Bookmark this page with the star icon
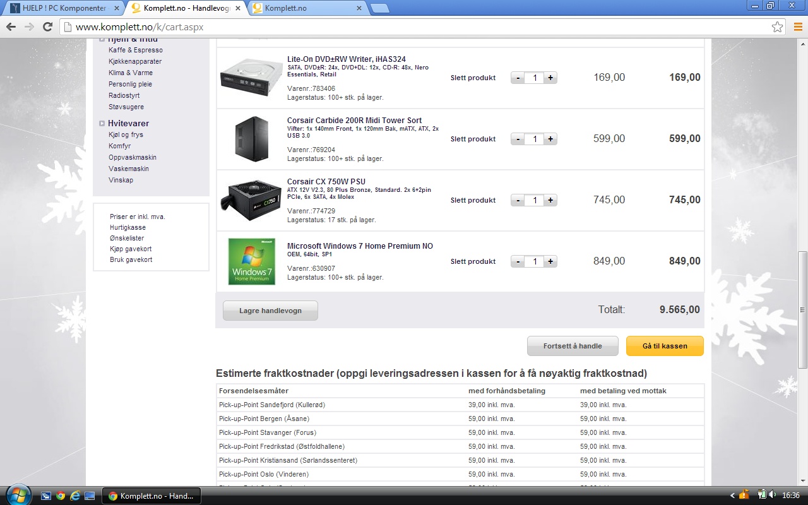Viewport: 808px width, 505px height. click(777, 27)
